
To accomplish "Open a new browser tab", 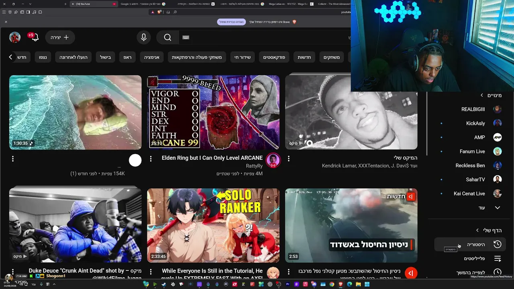I will pos(65,4).
